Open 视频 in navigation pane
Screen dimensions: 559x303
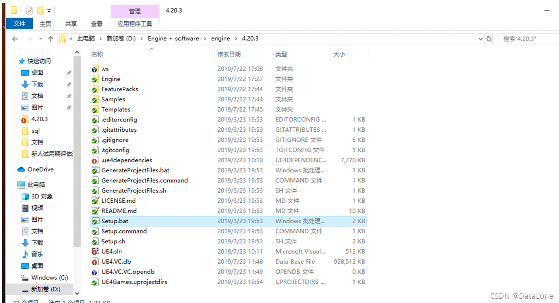pyautogui.click(x=32, y=208)
